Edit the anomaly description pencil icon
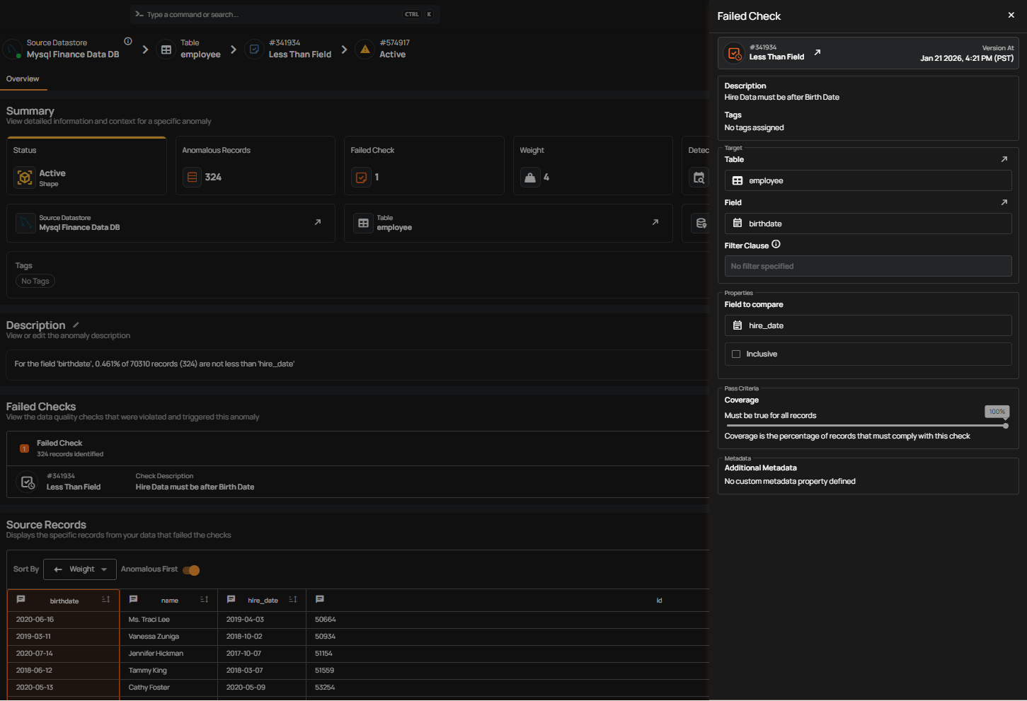Screen dimensions: 1027x701 (76, 325)
